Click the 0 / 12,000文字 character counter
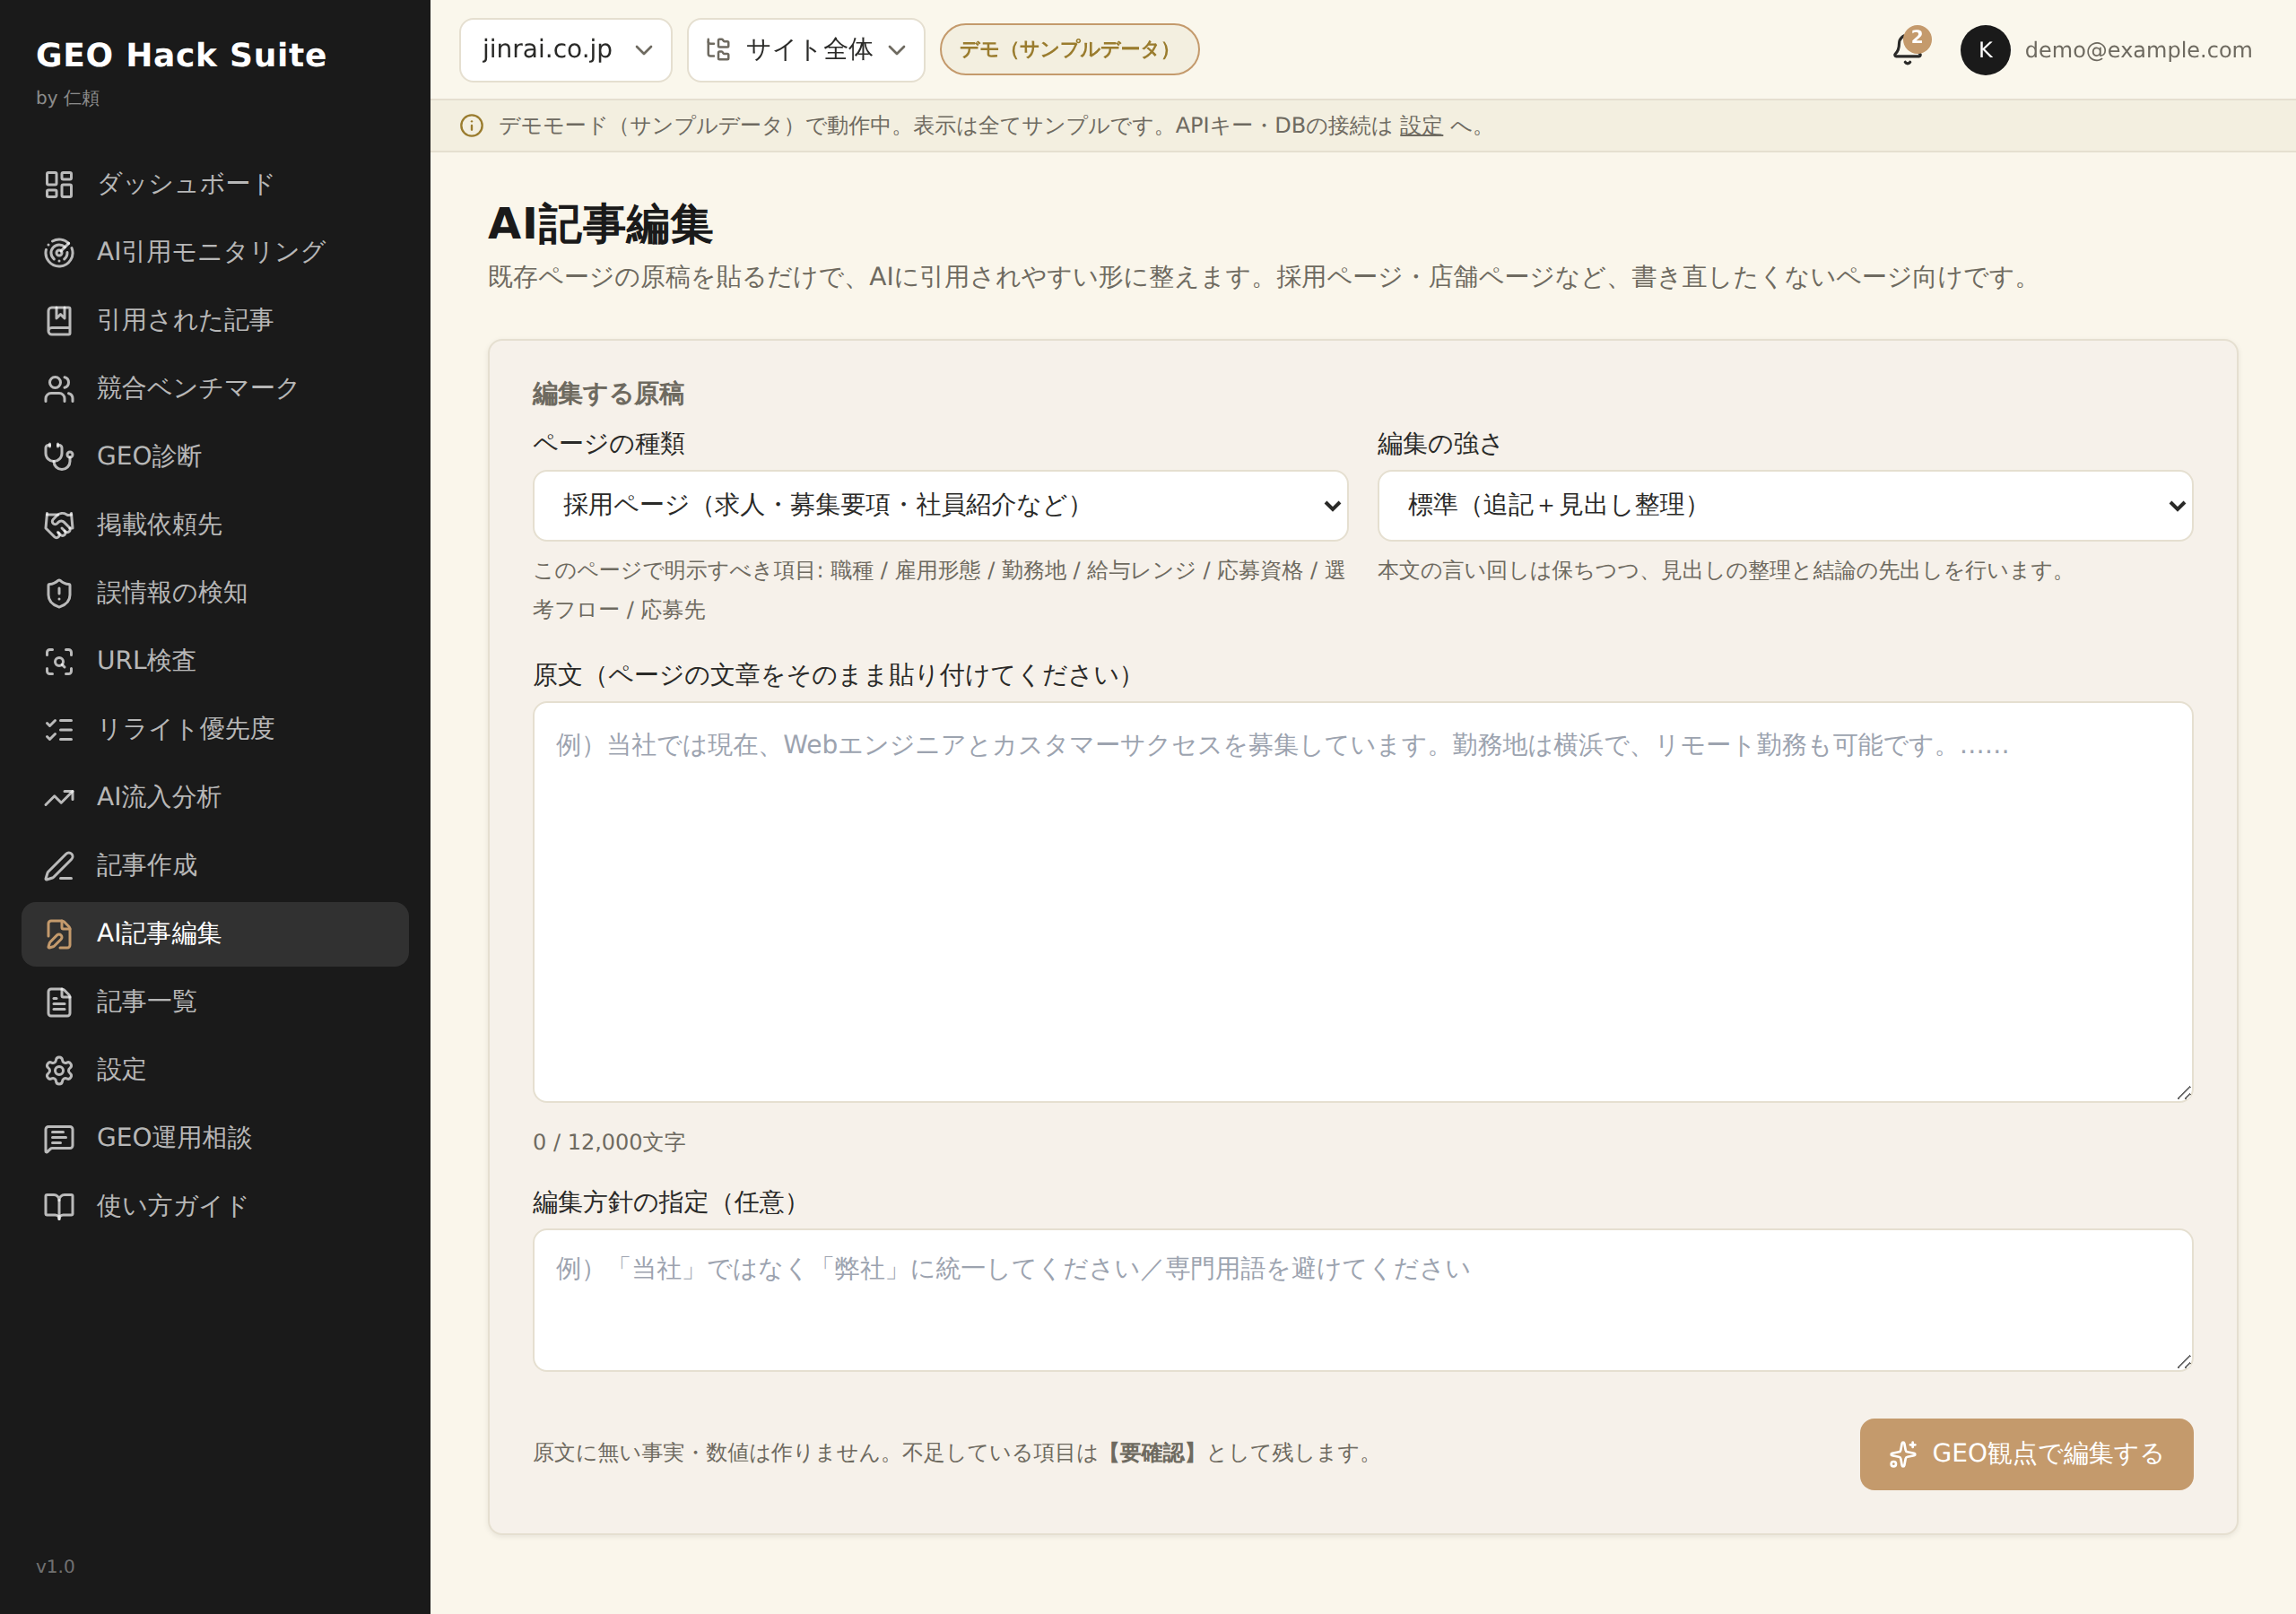 609,1142
